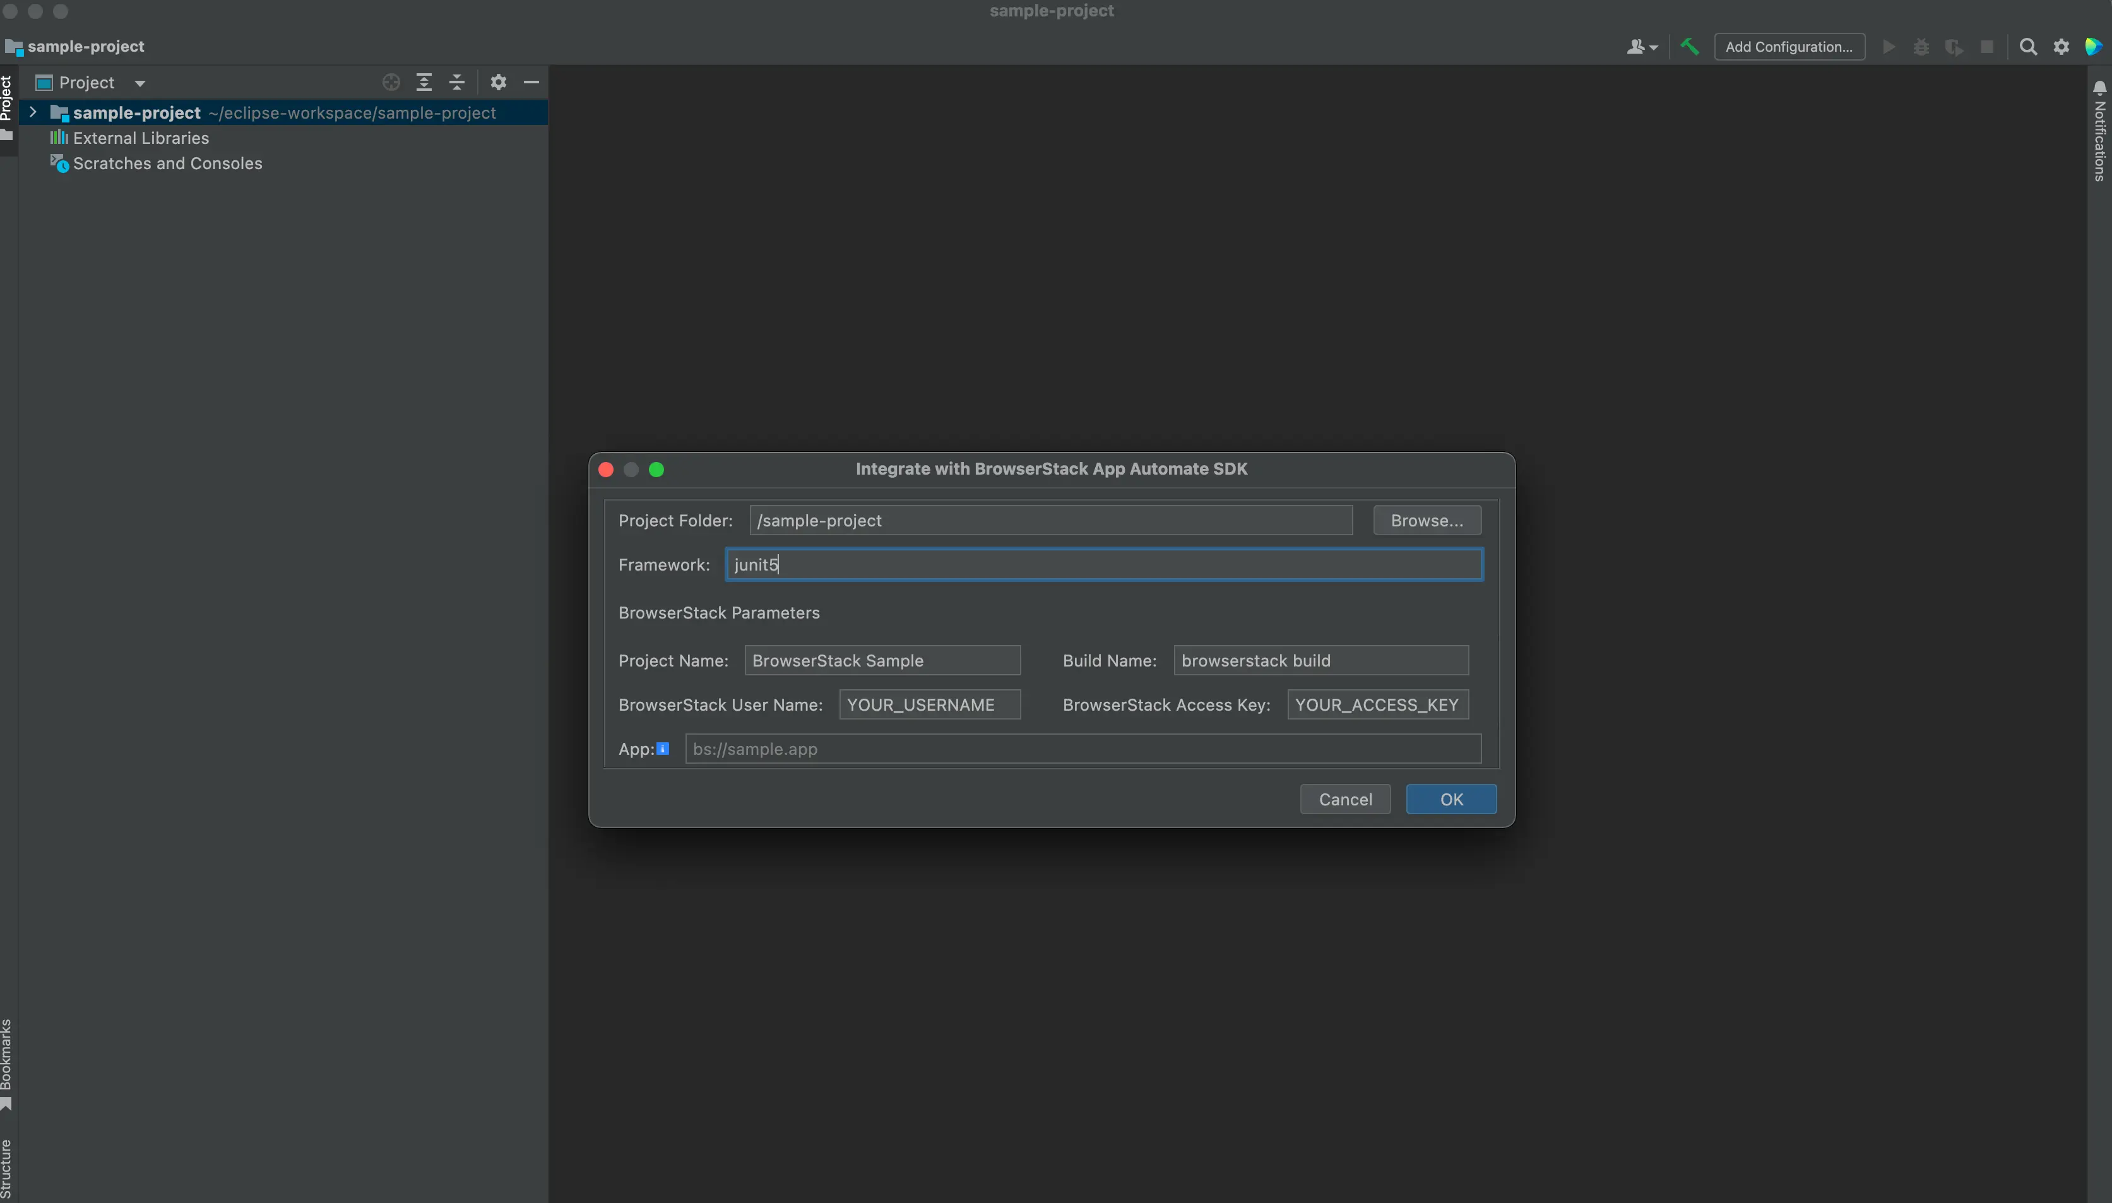Open the Bookmarks tool window tab

tap(6, 1062)
